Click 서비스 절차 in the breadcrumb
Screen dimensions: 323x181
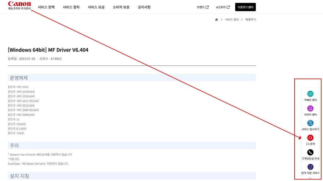click(x=232, y=20)
